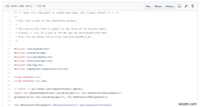Click the 'This Source Code Form' comment line

tap(61, 29)
